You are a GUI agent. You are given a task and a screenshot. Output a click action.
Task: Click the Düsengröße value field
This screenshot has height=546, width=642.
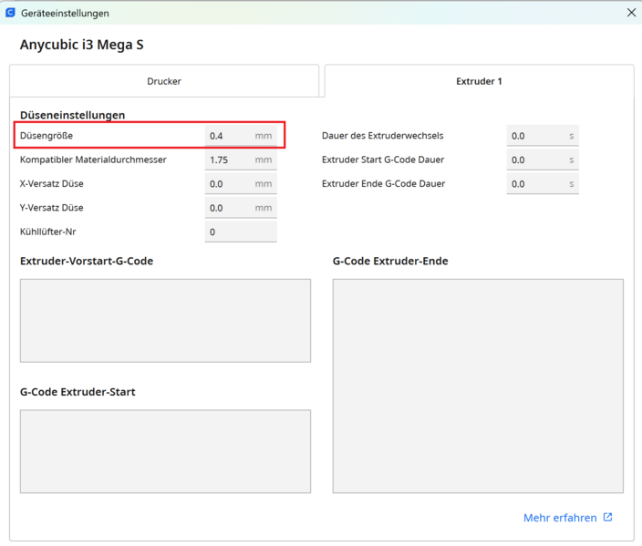pos(241,136)
